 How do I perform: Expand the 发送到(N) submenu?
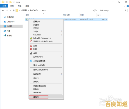click(x=46, y=74)
